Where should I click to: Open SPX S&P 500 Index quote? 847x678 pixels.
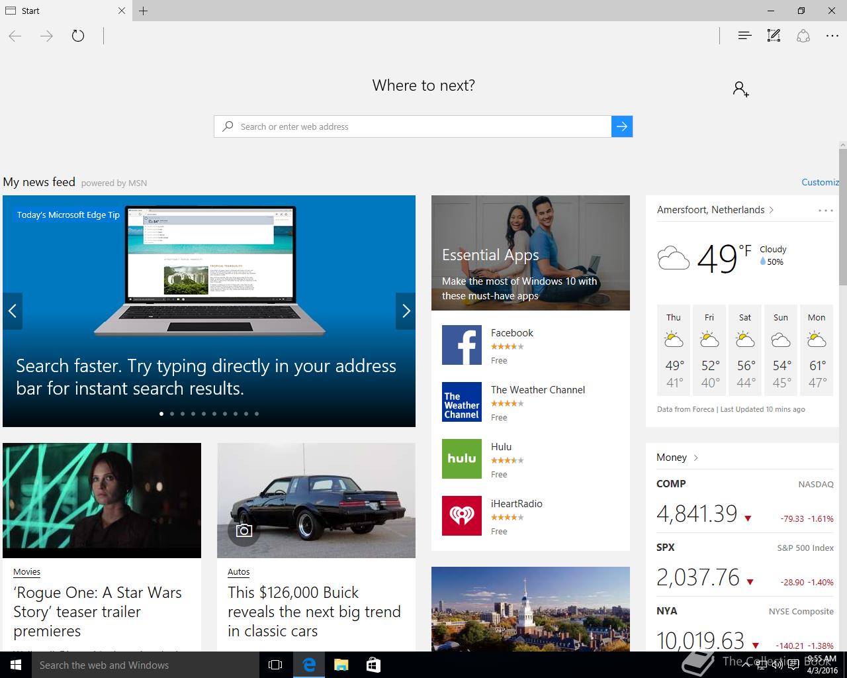point(745,565)
